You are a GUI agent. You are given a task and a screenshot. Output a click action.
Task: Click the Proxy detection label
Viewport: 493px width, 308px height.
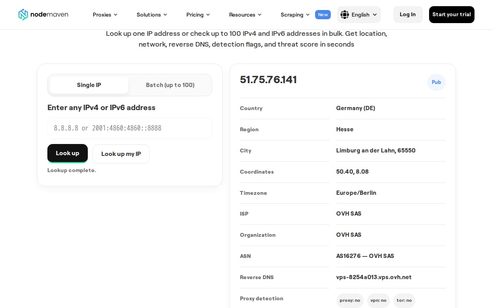[x=262, y=298]
